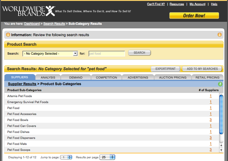This screenshot has height=161, width=228.
Task: Click the Pet Food Dispensers text
Action: point(21,138)
